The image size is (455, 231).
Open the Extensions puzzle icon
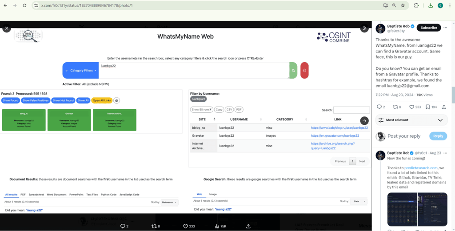click(416, 5)
